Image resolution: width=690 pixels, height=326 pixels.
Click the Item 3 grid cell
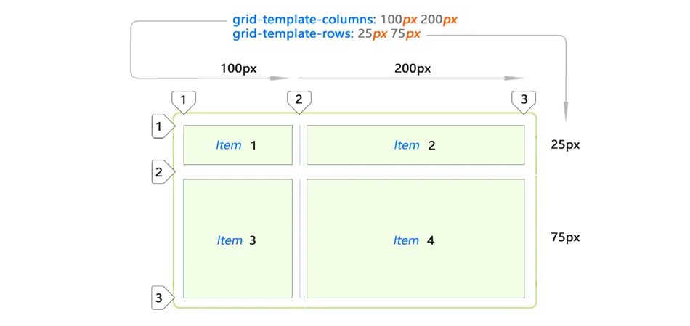(237, 240)
